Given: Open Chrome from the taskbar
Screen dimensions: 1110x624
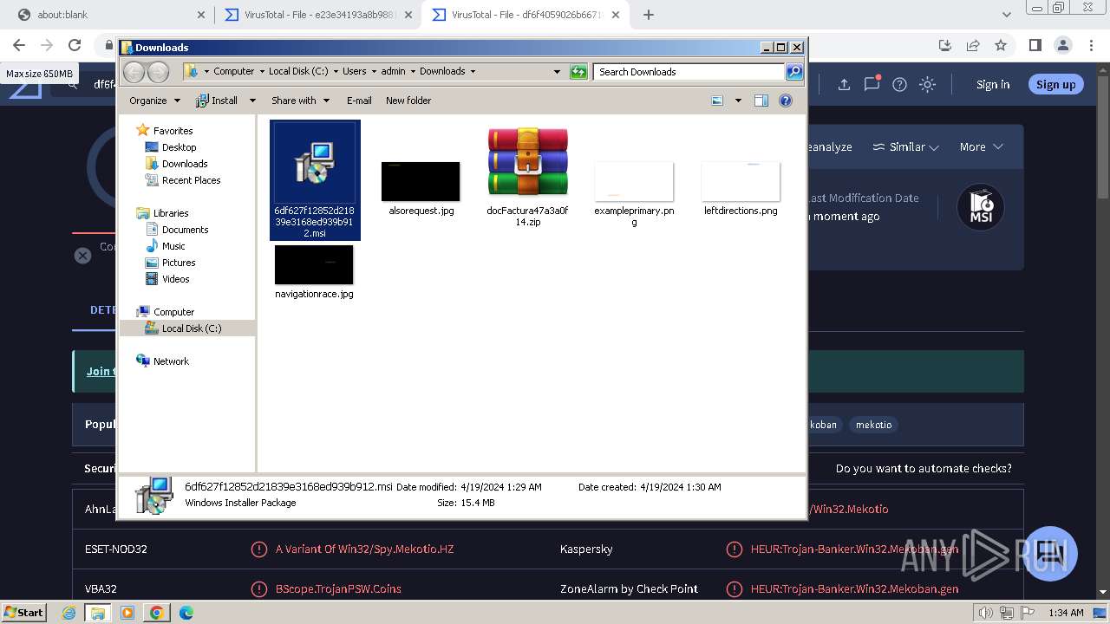Looking at the screenshot, I should [x=156, y=613].
